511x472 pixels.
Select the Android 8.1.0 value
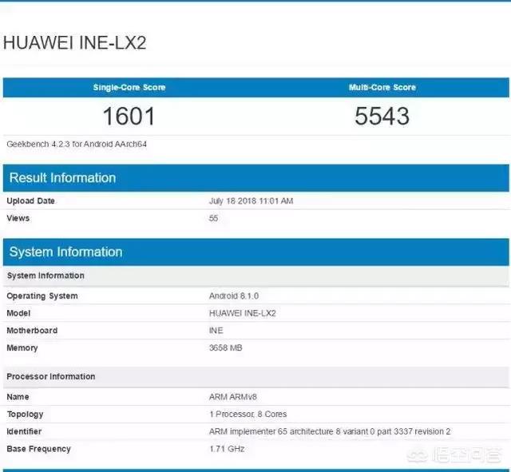(234, 296)
